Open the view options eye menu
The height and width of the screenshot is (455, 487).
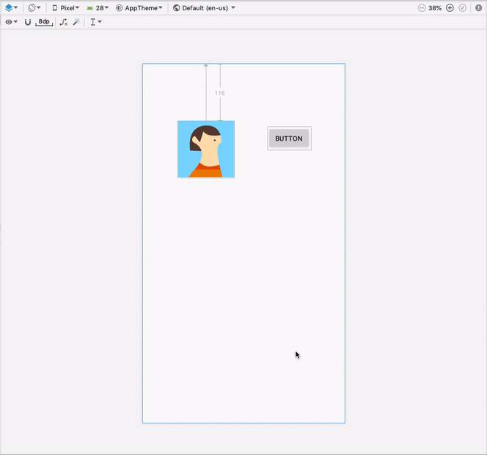click(x=11, y=22)
